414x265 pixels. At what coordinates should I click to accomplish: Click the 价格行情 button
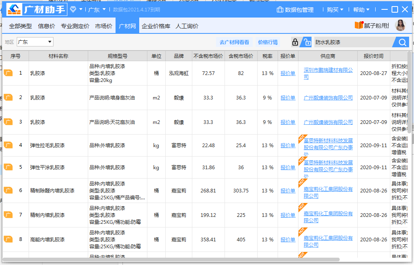[268, 42]
